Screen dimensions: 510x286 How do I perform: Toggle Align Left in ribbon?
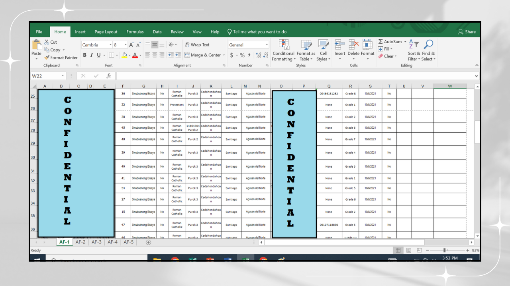pos(148,55)
